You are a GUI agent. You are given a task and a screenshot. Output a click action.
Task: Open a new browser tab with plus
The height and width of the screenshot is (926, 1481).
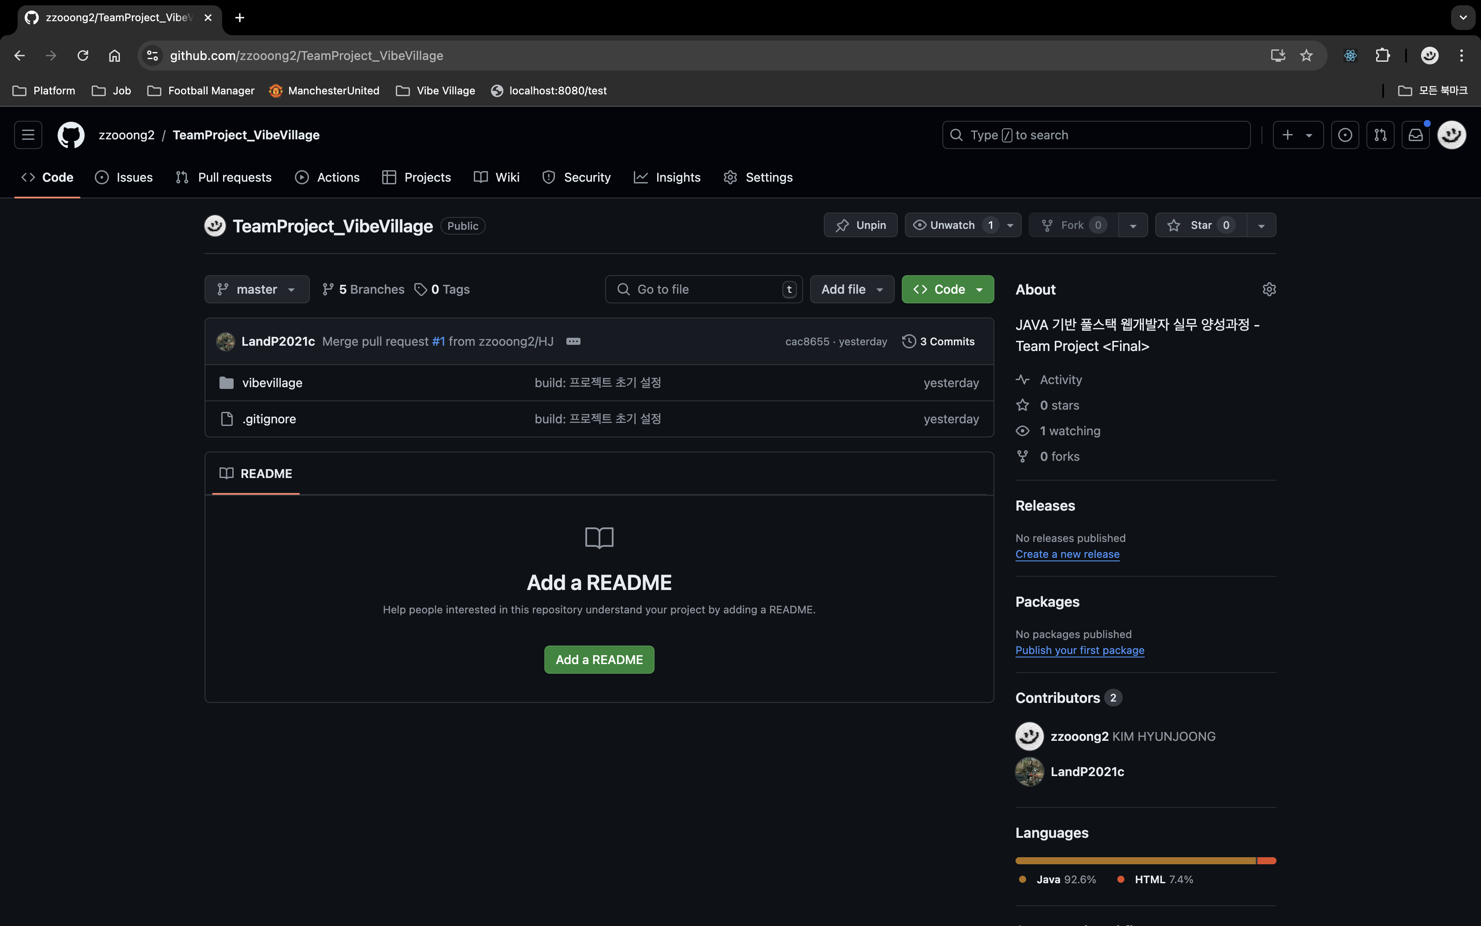240,18
